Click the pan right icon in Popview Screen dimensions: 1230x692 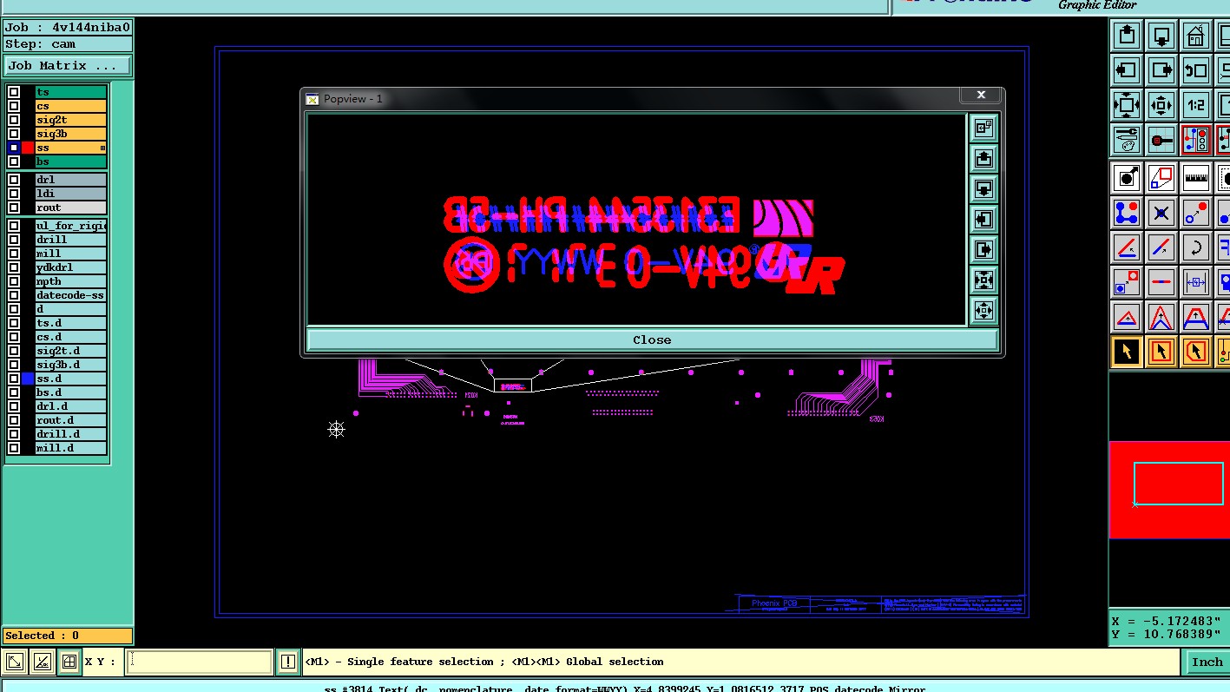point(983,249)
